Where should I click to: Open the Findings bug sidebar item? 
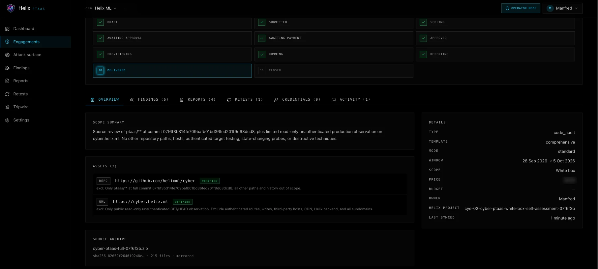coord(35,68)
